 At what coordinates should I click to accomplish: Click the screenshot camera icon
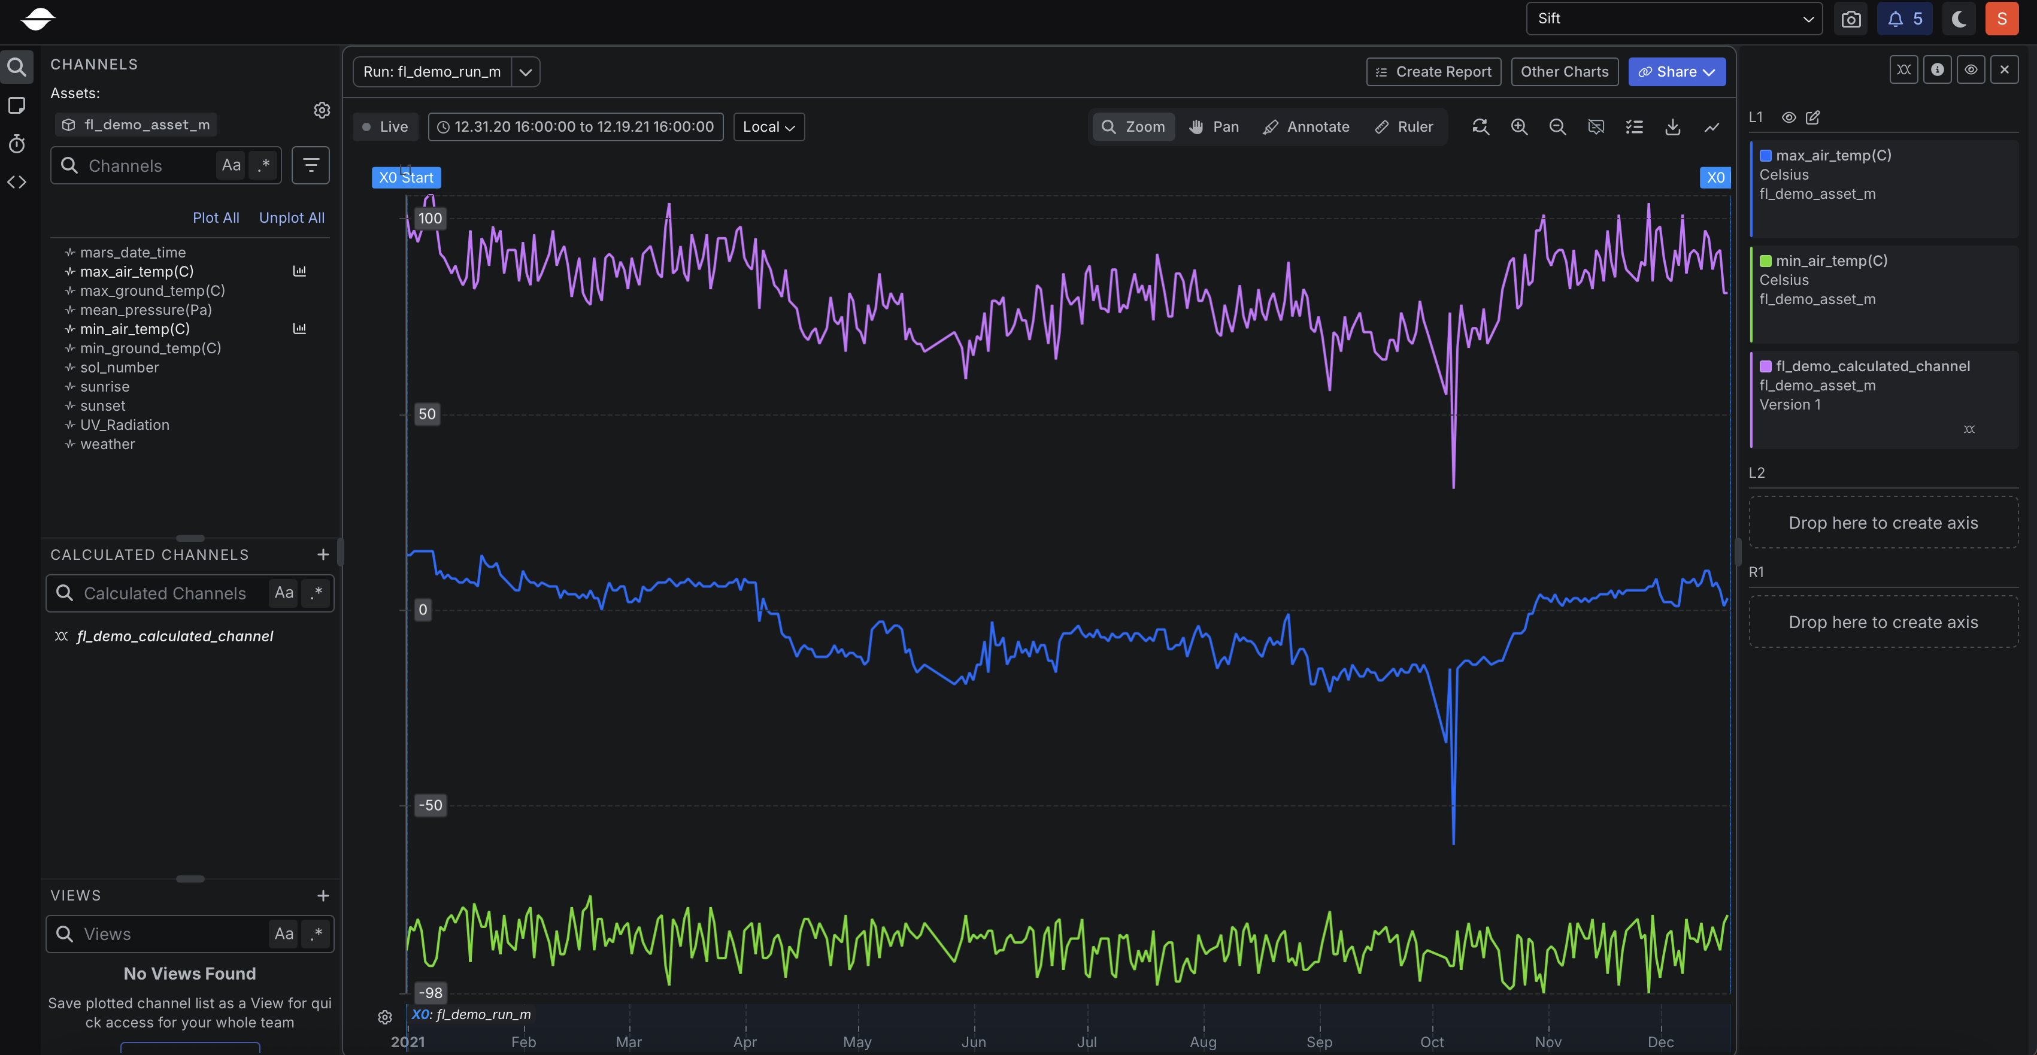(1850, 19)
